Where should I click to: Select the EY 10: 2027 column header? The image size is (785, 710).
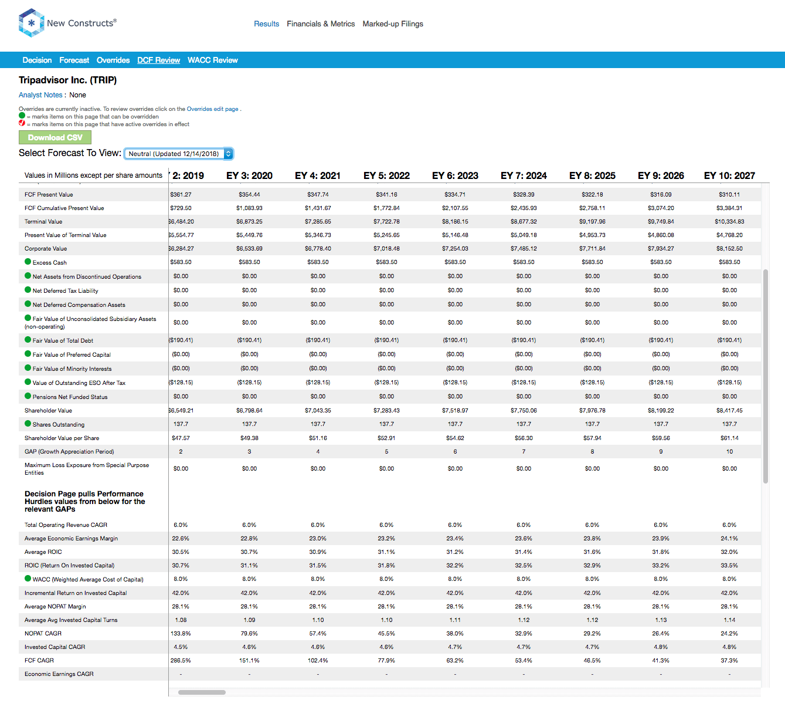(729, 176)
